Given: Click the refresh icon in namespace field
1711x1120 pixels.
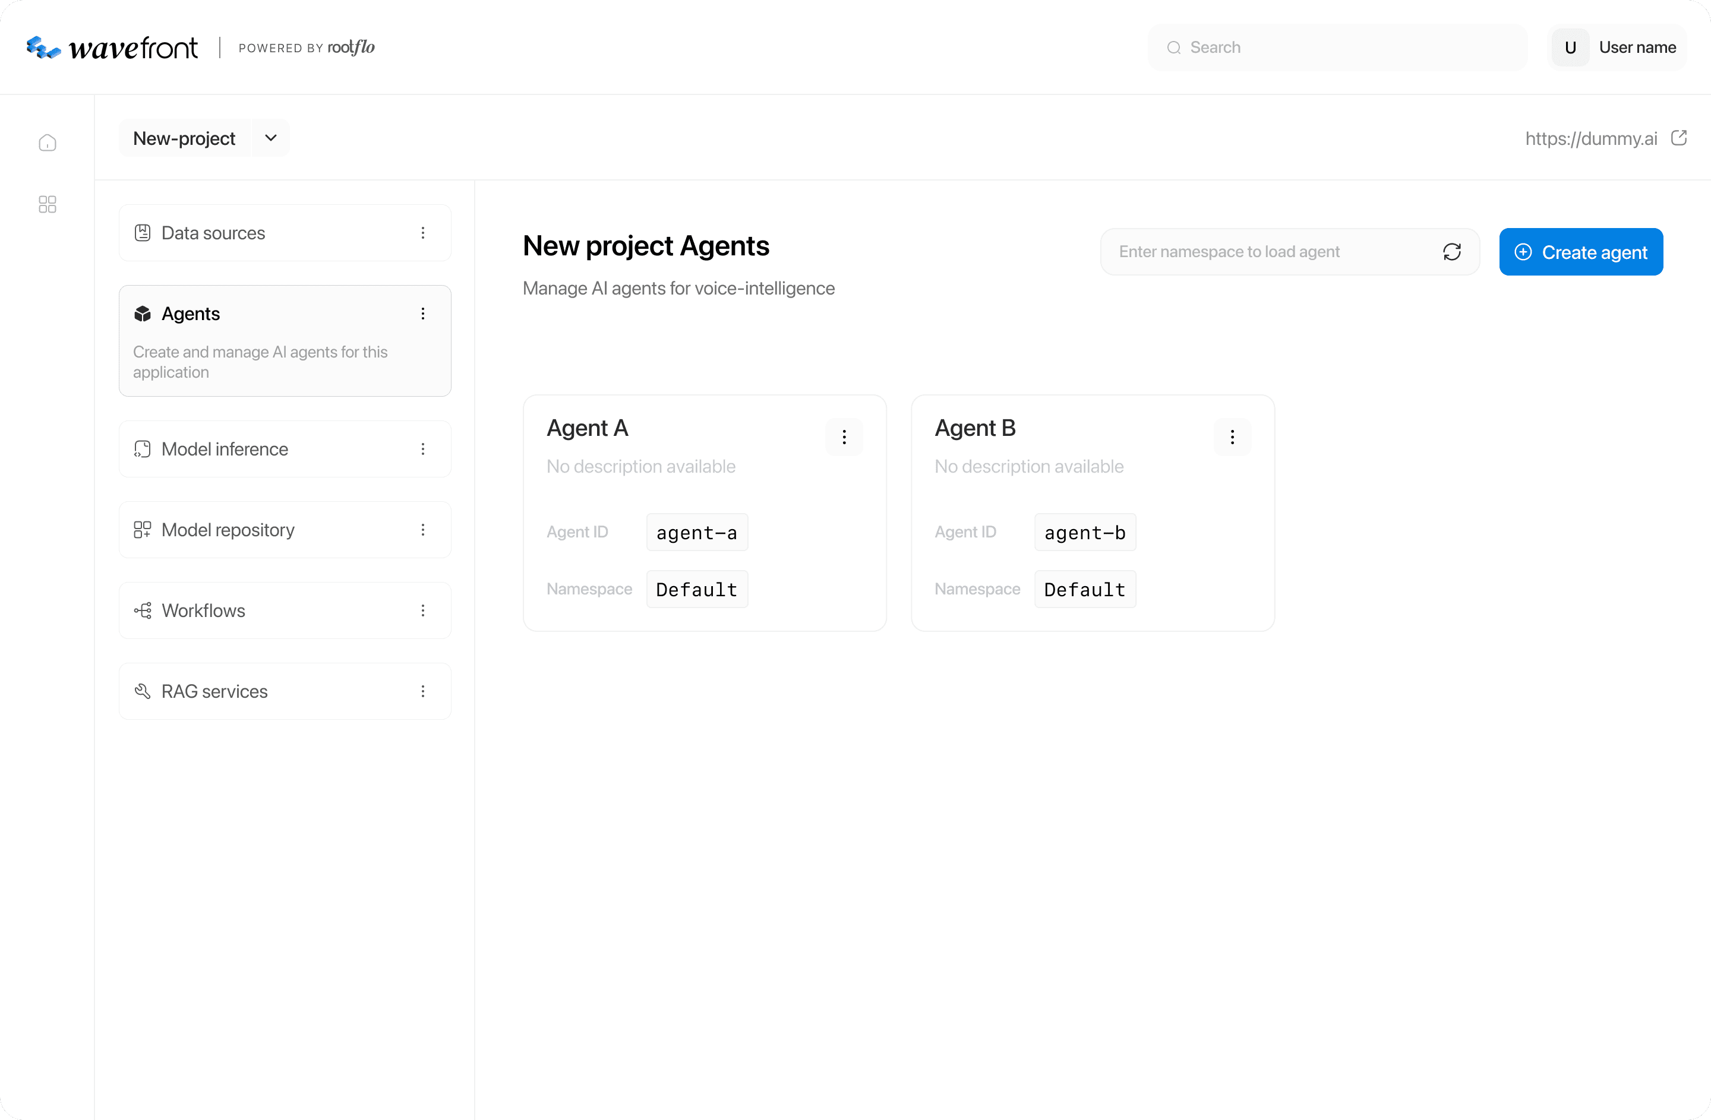Looking at the screenshot, I should 1451,251.
